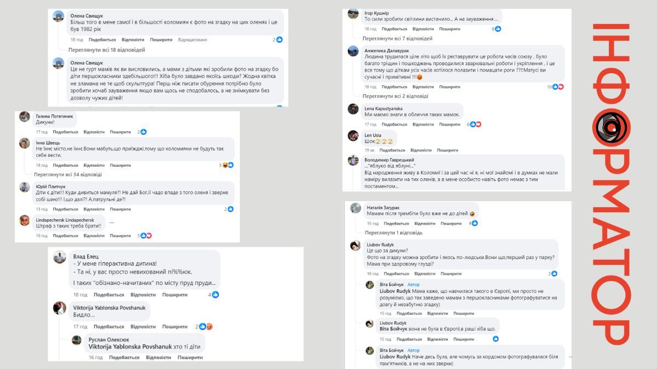Screen dimensions: 657x369
Task: Click "Поширити" under Len Usia's comment
Action: [447, 150]
